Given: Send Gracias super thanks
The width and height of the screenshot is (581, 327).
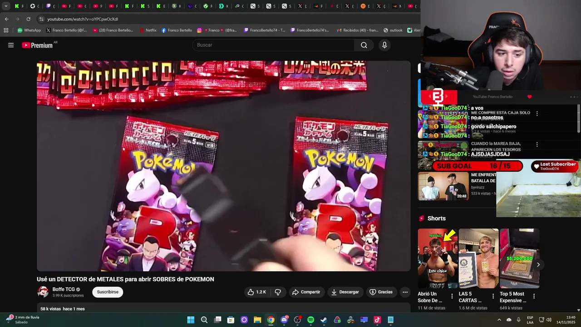Looking at the screenshot, I should pos(381,292).
